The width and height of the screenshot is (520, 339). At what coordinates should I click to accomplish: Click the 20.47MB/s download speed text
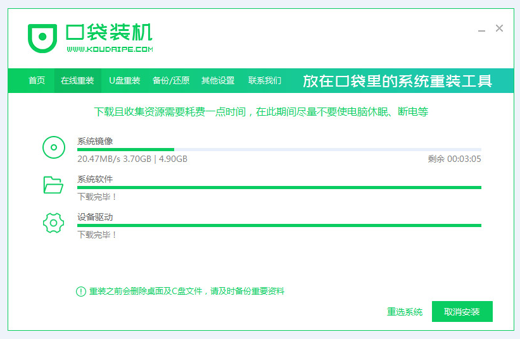(x=99, y=159)
